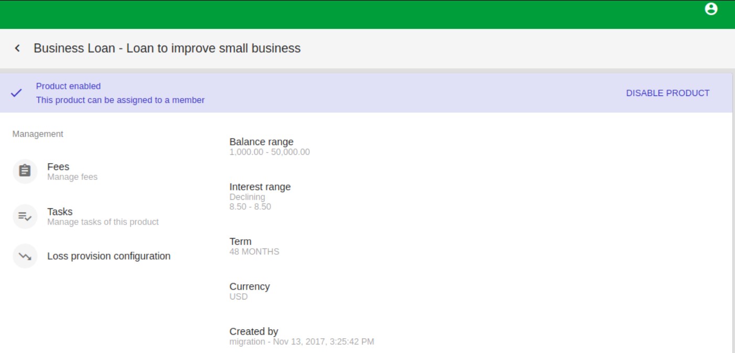Click the Product enabled banner text
This screenshot has height=353, width=735.
[68, 86]
